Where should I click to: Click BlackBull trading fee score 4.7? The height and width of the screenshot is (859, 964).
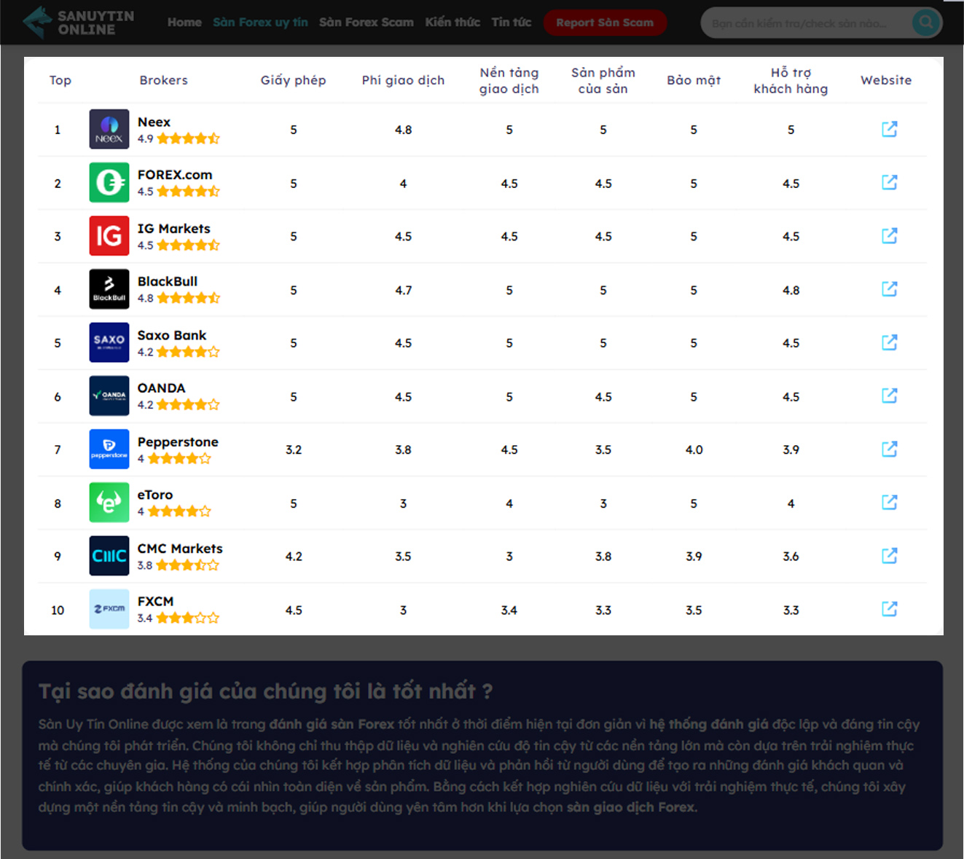[x=403, y=290]
